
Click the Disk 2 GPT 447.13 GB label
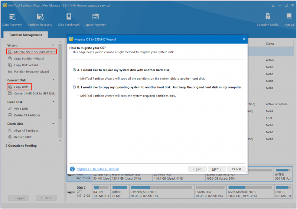(x=83, y=192)
